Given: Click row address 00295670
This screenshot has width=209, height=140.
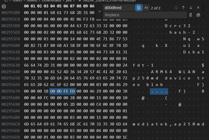Looking at the screenshot, I should click(11, 91).
